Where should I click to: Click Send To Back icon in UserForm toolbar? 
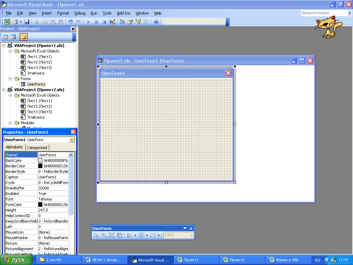click(x=104, y=235)
